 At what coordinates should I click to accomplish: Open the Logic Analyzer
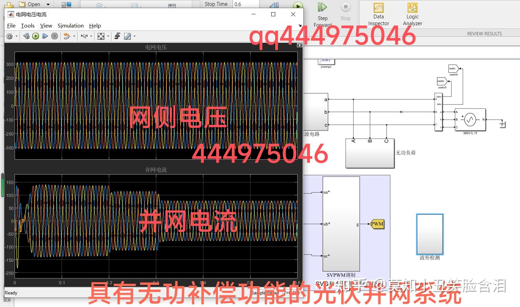[413, 14]
